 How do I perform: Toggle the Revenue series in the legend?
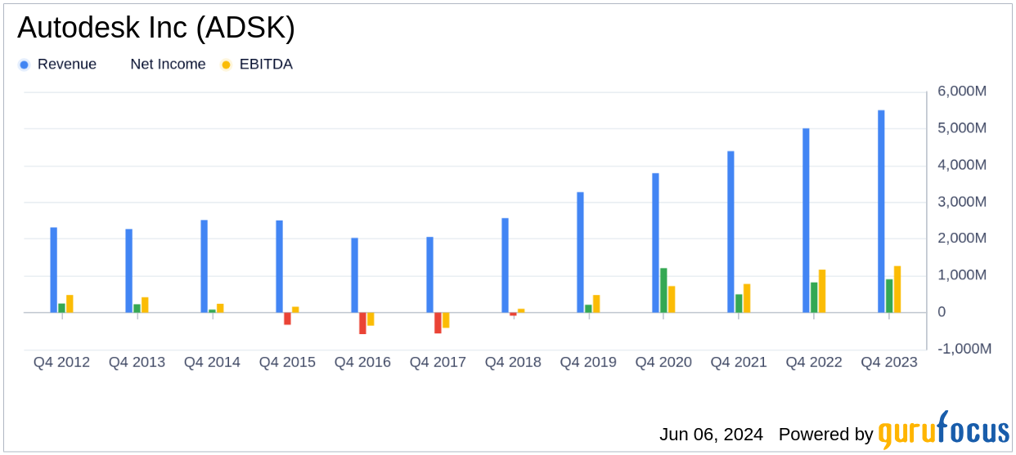[58, 65]
